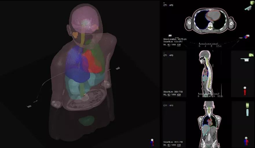This screenshot has height=148, width=255.
Task: Click the red-blue orientation icon in axial view
Action: 247,37
